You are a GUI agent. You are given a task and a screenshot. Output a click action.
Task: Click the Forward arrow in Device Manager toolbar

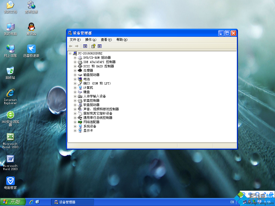[x=77, y=46]
